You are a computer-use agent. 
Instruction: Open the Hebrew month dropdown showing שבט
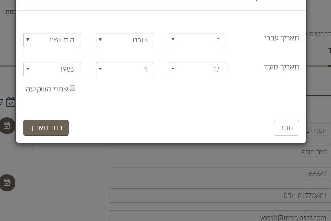[x=125, y=40]
